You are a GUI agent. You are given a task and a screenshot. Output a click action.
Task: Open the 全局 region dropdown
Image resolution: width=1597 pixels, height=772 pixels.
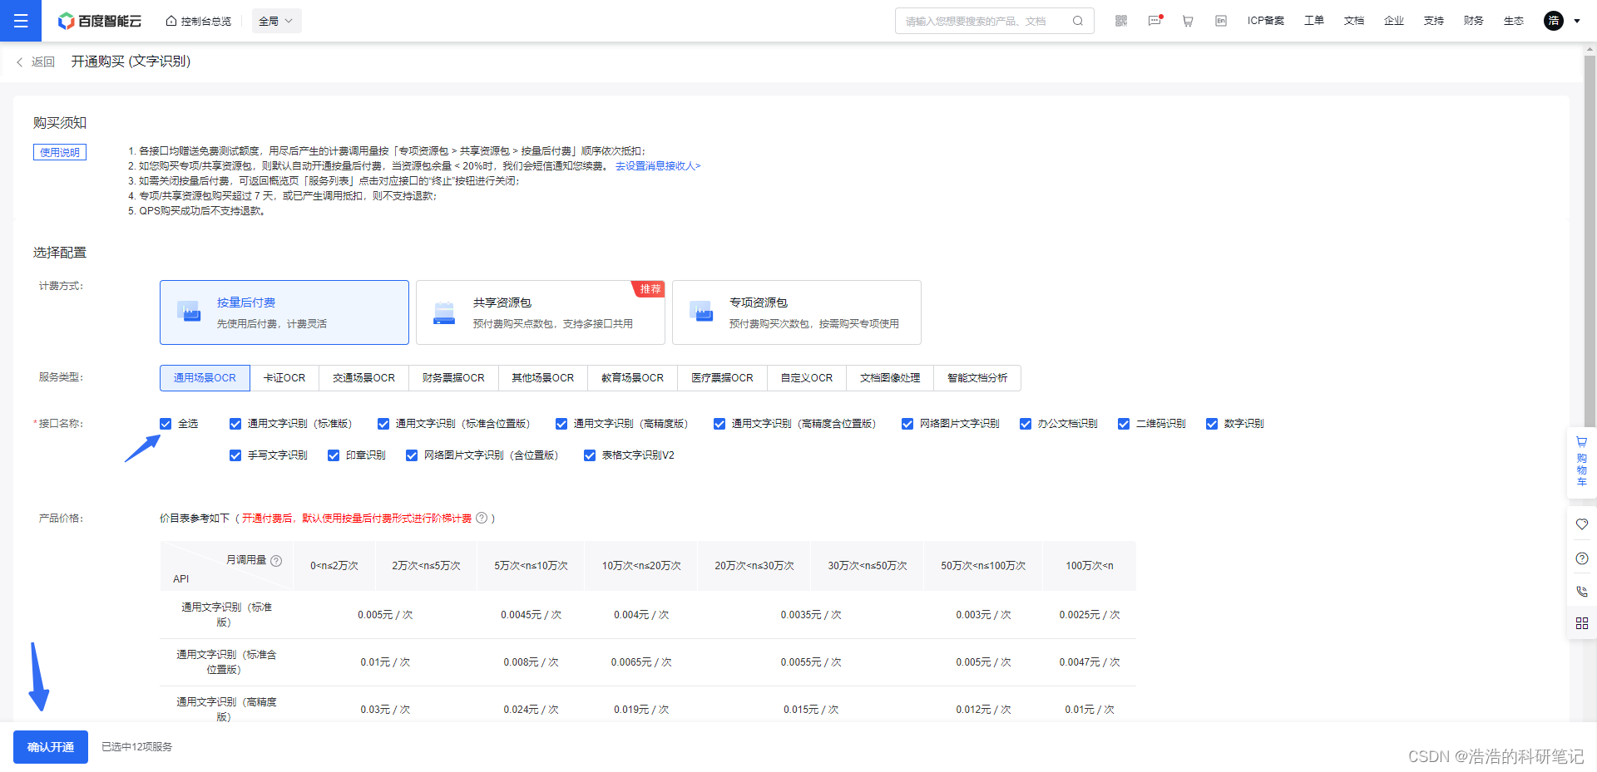coord(276,21)
